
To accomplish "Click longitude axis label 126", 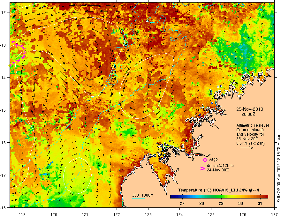I will pos(243,214).
